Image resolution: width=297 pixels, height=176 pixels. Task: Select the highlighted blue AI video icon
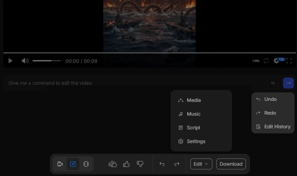(73, 164)
